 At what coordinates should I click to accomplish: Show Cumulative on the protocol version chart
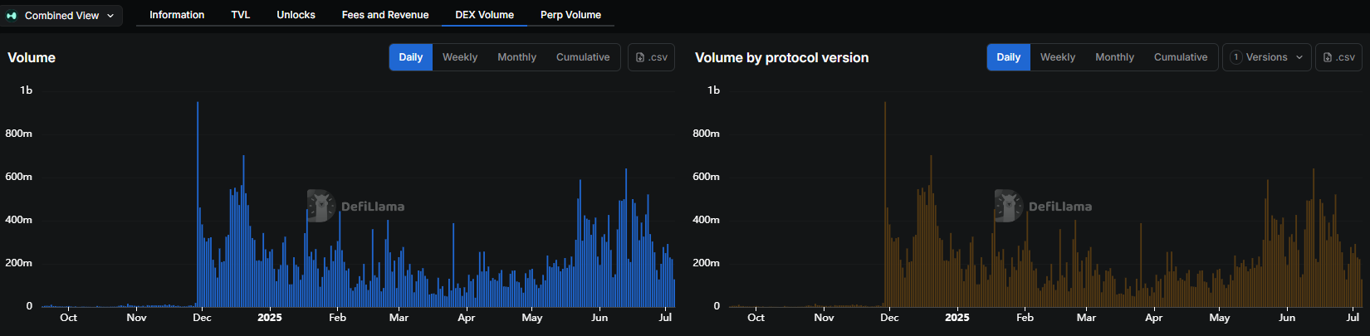point(1181,57)
